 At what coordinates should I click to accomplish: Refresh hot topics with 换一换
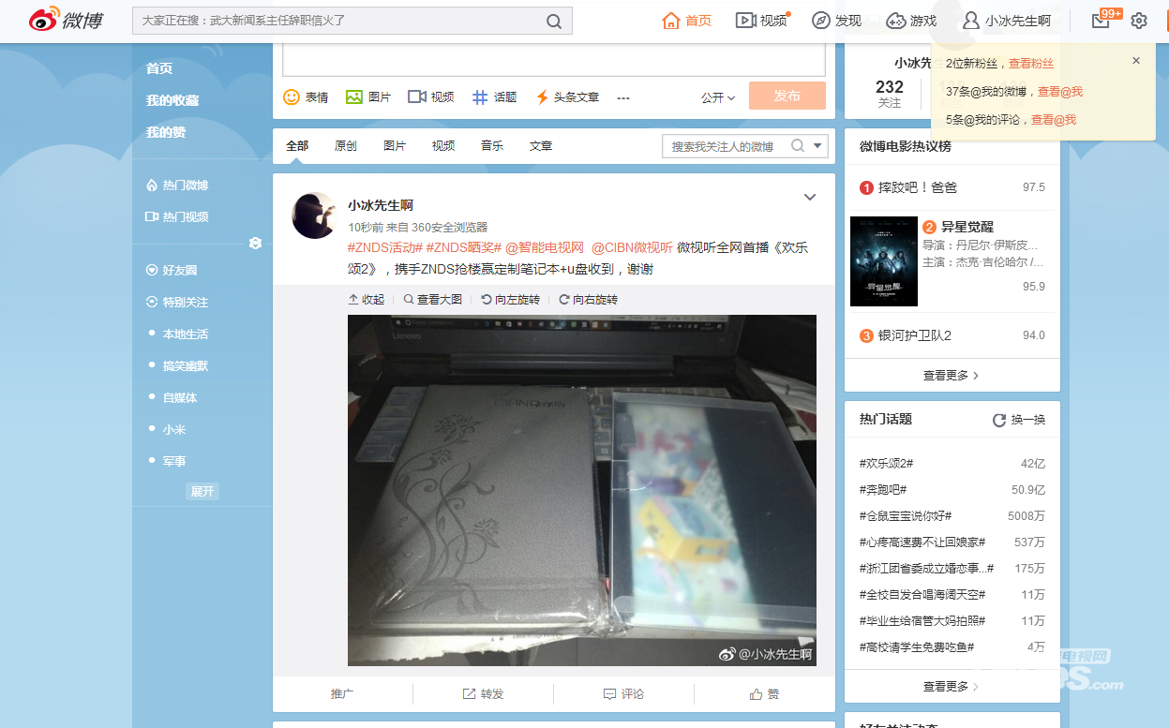[1019, 420]
